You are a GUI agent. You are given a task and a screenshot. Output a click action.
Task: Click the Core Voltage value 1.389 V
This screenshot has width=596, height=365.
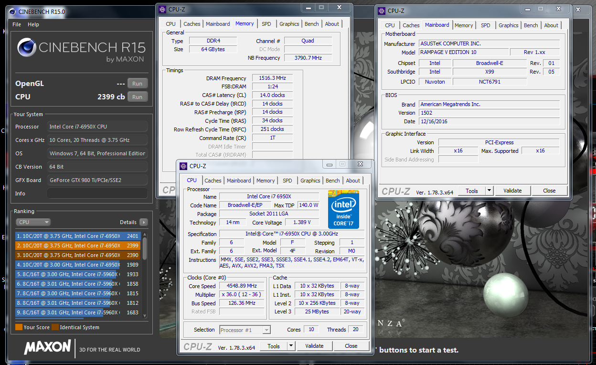point(302,222)
